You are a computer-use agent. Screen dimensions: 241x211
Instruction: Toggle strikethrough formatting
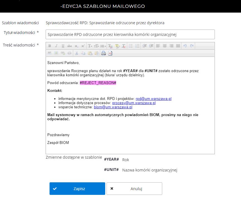coord(70,46)
